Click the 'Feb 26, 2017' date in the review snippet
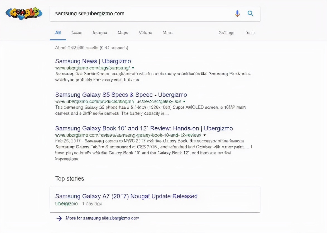This screenshot has height=233, width=327. pyautogui.click(x=68, y=141)
